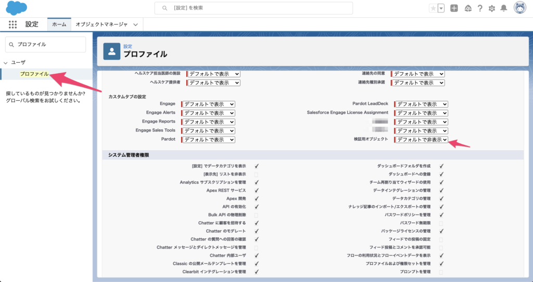The image size is (533, 282).
Task: Click the favorites star icon
Action: coord(433,8)
